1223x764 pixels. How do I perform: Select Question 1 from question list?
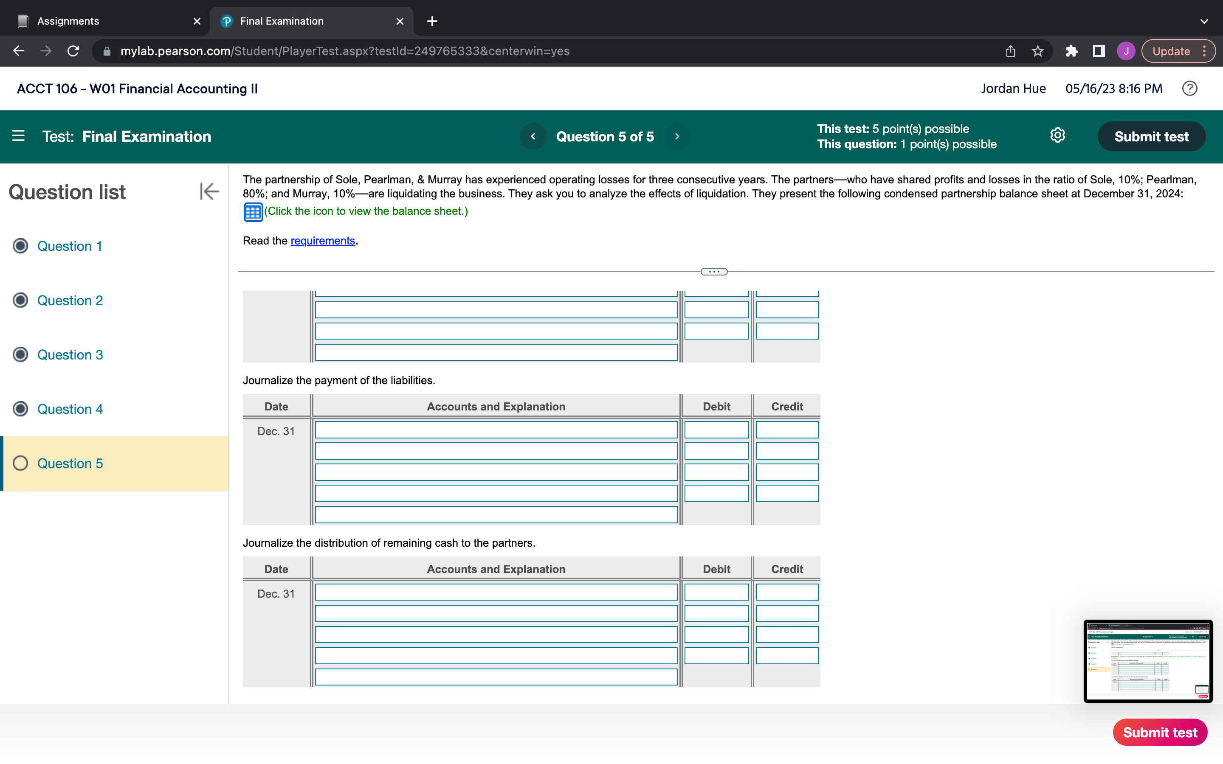click(70, 246)
